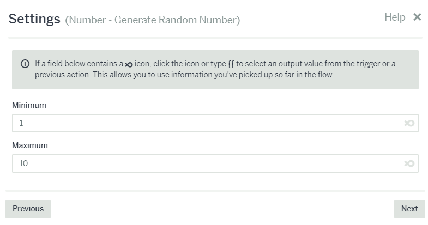This screenshot has height=225, width=428.
Task: Go to the Next step
Action: pyautogui.click(x=409, y=209)
